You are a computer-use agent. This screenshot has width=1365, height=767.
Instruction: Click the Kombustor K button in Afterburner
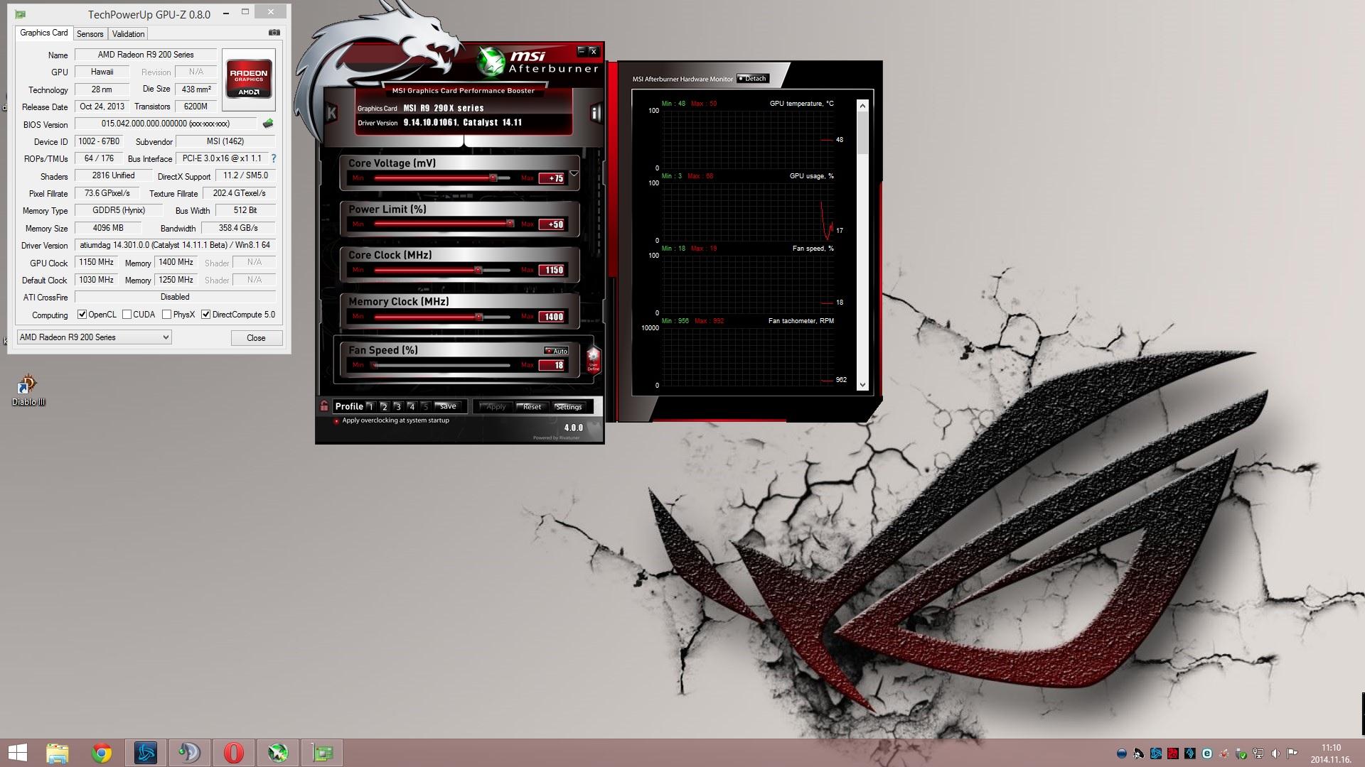pos(331,113)
